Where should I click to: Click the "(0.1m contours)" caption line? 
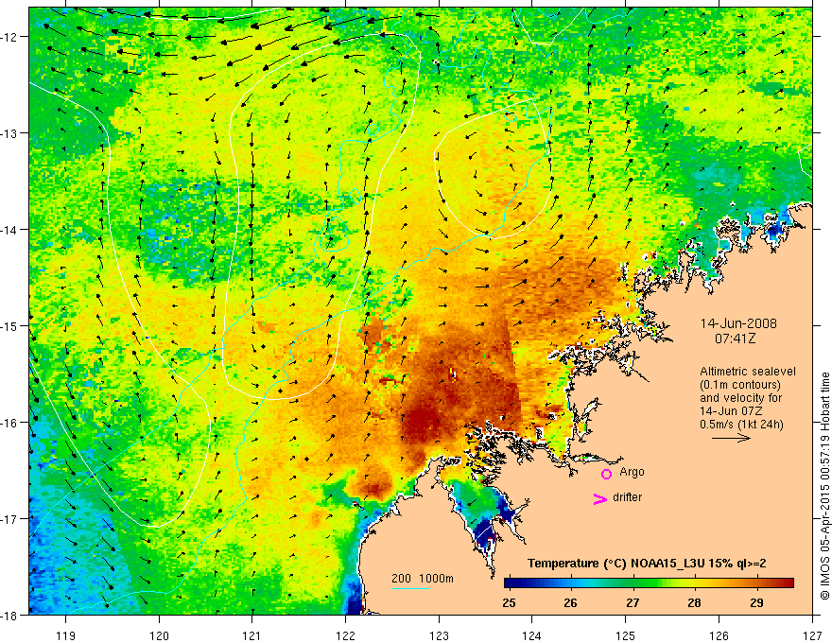coord(740,385)
